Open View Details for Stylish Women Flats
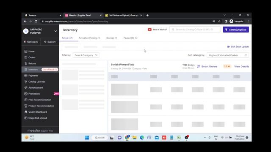 [241, 66]
